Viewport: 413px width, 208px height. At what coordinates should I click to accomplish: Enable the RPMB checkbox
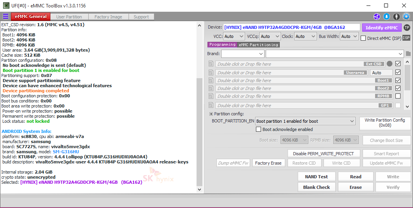pos(398,96)
